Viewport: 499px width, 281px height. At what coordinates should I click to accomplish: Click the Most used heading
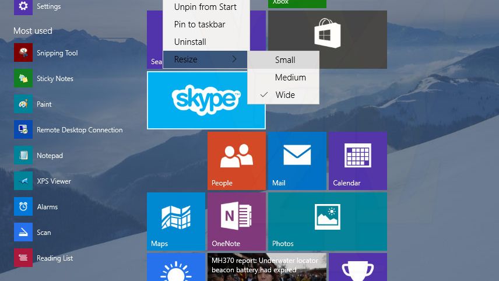[x=33, y=31]
